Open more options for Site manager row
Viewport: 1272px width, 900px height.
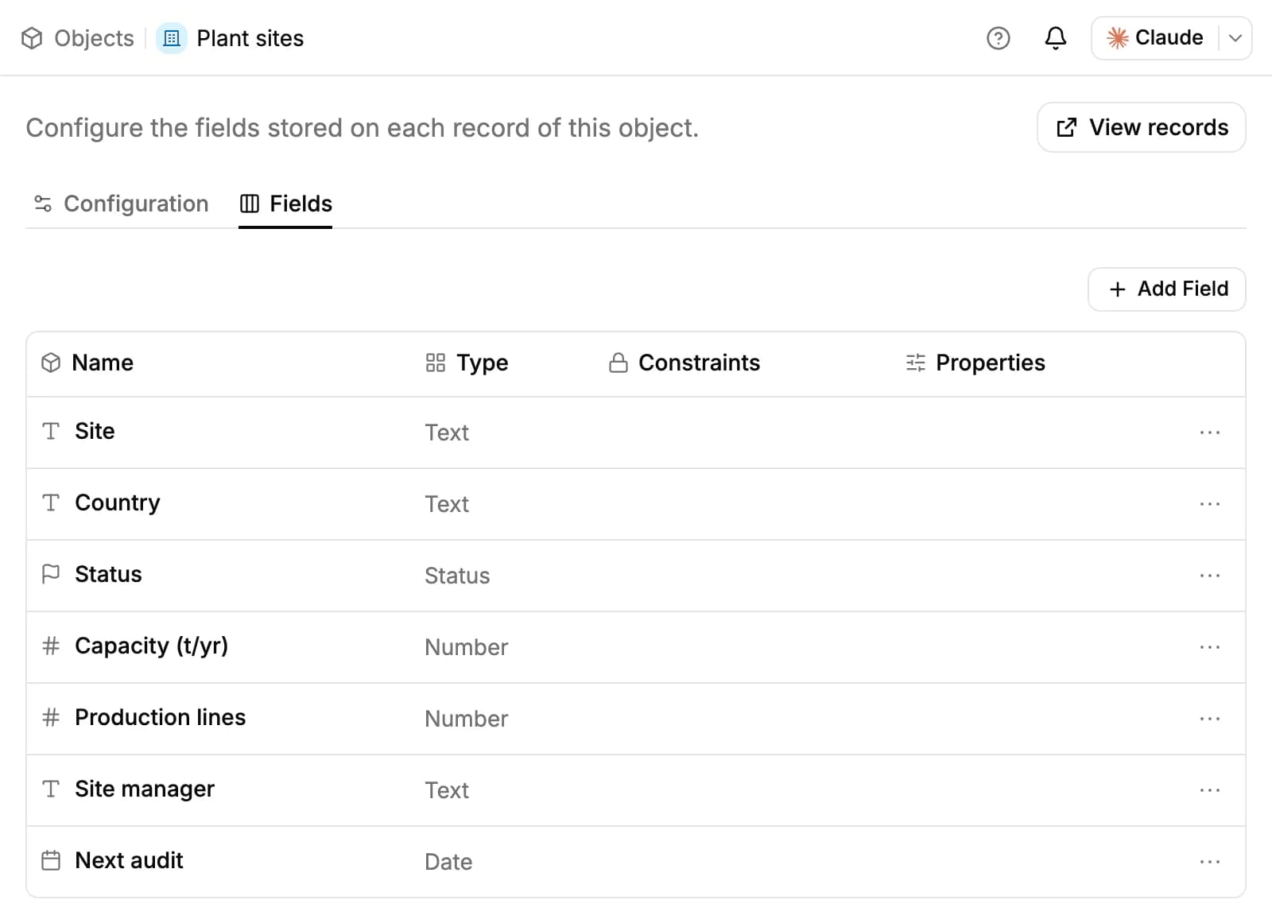coord(1209,790)
